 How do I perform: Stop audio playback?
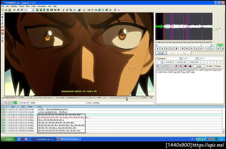tap(176, 48)
